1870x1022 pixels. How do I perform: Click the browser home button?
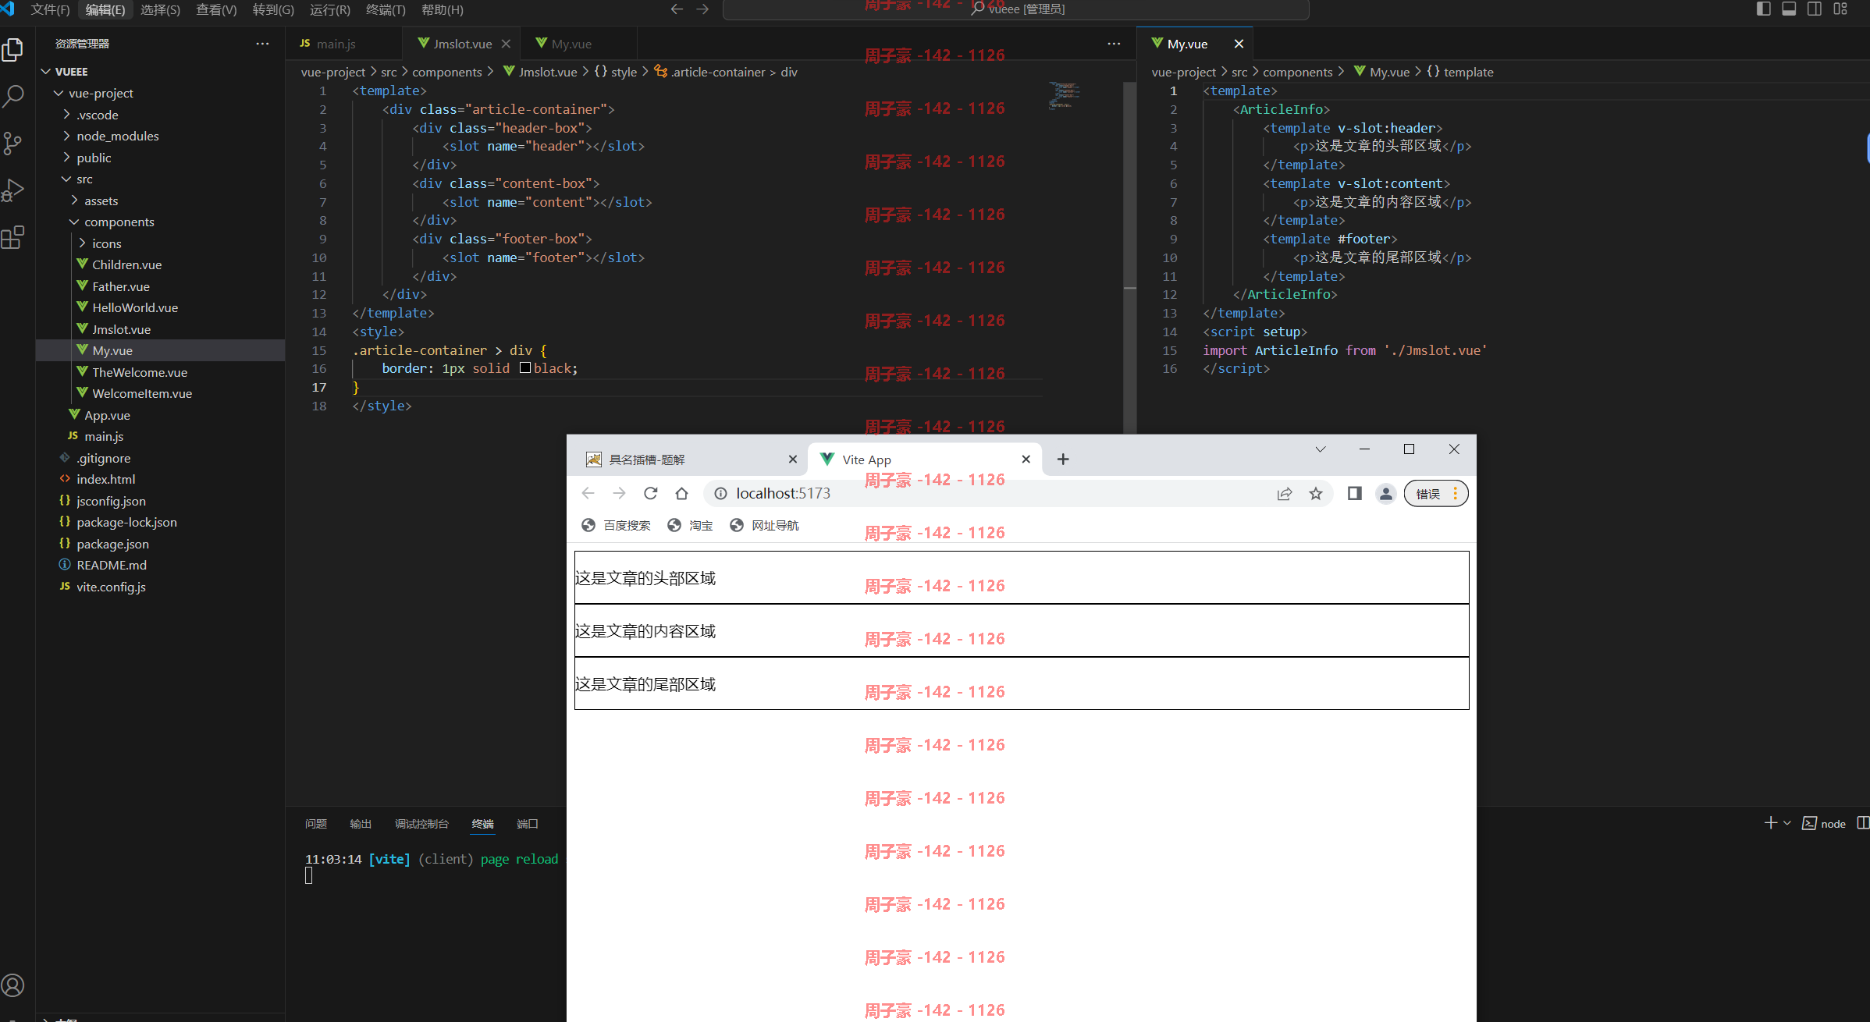pyautogui.click(x=682, y=493)
